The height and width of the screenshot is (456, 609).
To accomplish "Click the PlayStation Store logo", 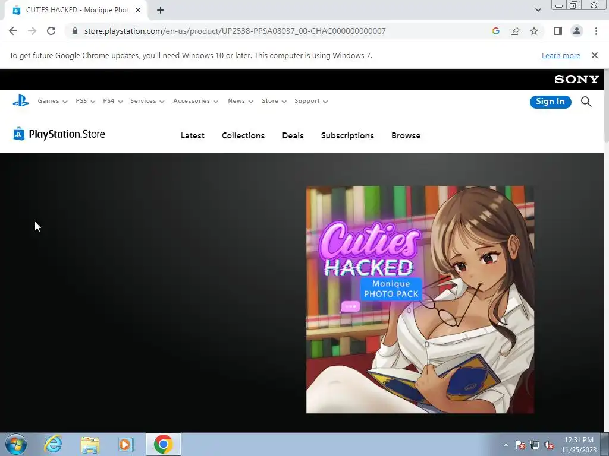I will tap(59, 134).
